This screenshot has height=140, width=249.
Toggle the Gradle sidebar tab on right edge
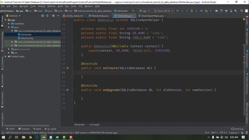247,20
